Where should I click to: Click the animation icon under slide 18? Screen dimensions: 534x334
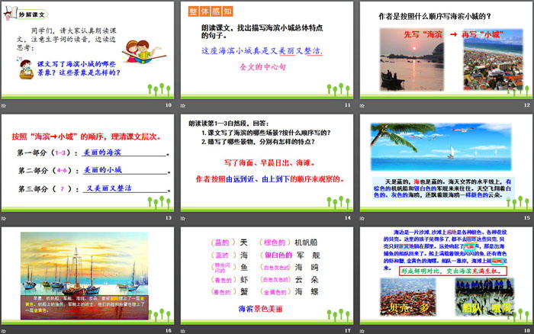pyautogui.click(x=363, y=329)
